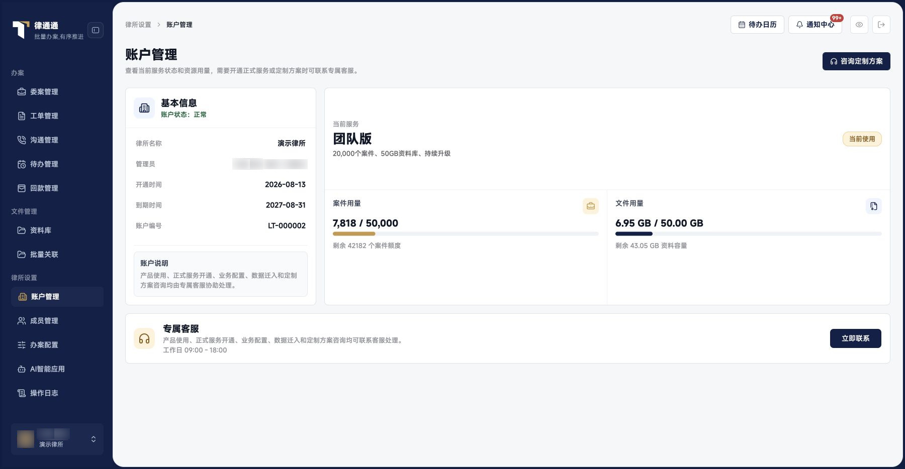Click the account number LT-000002
The width and height of the screenshot is (905, 469).
coord(287,226)
